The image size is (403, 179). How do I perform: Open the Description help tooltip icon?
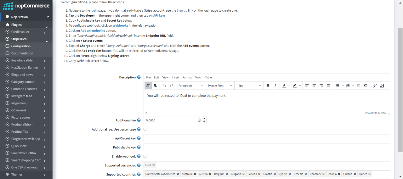(x=139, y=77)
